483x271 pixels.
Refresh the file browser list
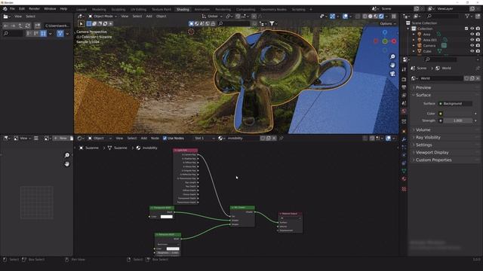[28, 26]
